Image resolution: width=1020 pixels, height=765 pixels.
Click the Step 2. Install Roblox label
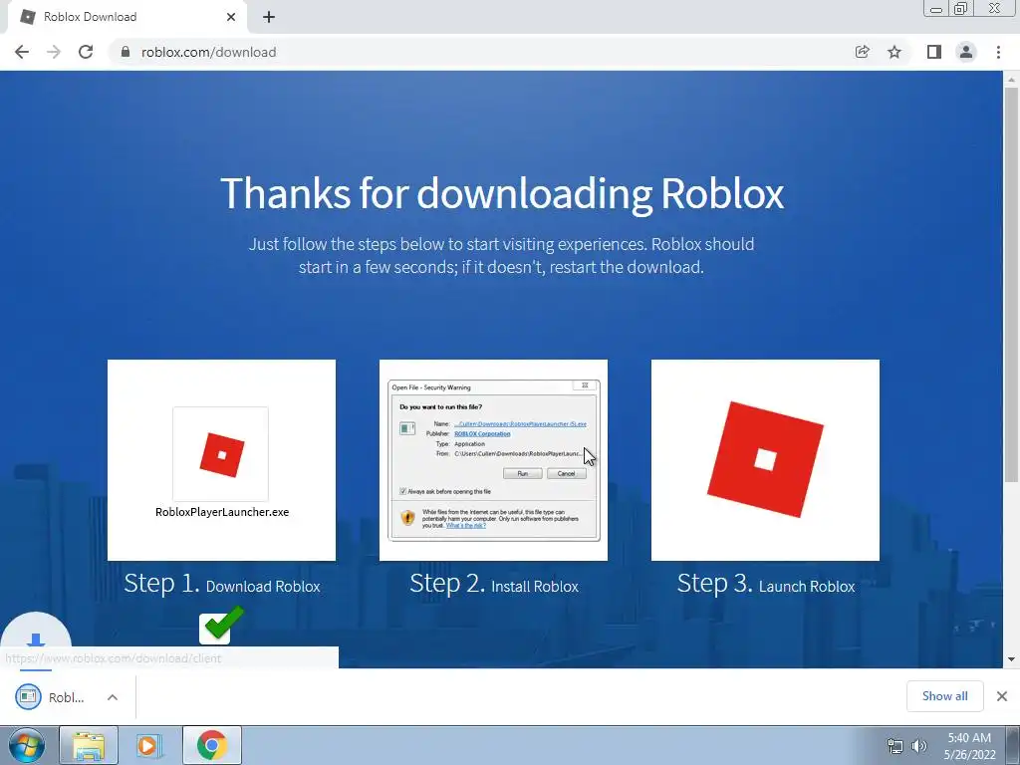(x=494, y=584)
